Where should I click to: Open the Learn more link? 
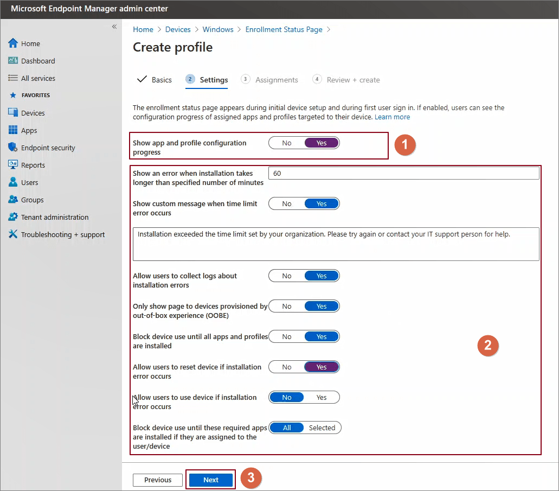click(x=392, y=117)
